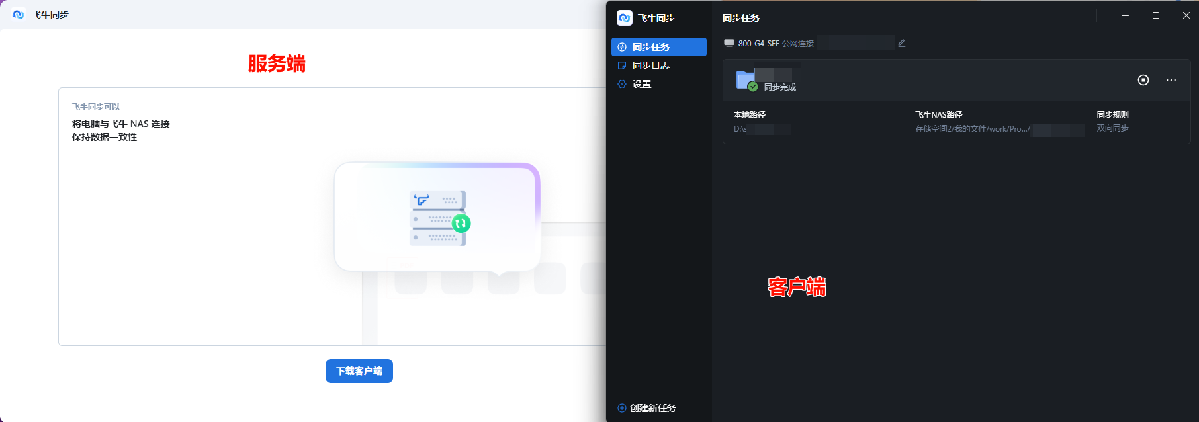Click 创建新任务 at the sidebar bottom

point(646,408)
